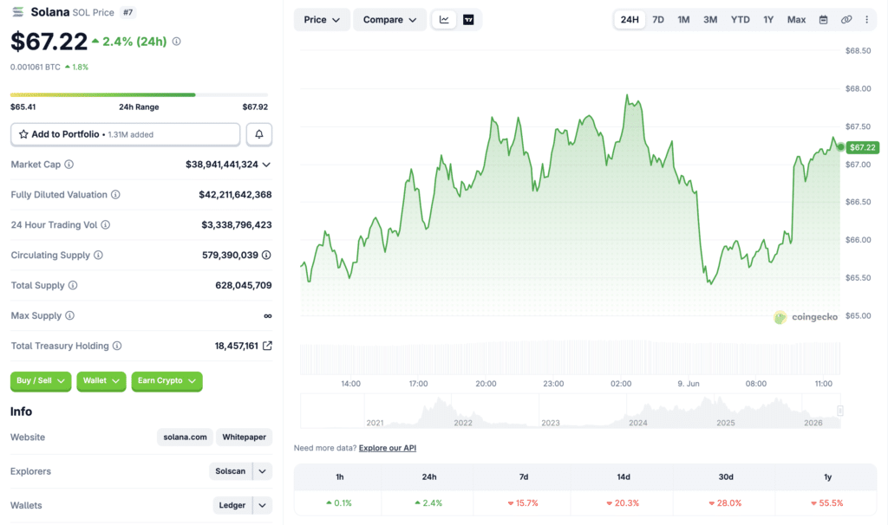Image resolution: width=888 pixels, height=525 pixels.
Task: Click the 0.001061 BTC price text
Action: coord(35,67)
